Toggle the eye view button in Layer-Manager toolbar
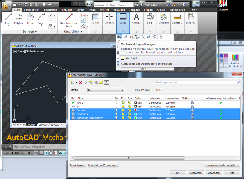244x179 pixels. coord(106,82)
